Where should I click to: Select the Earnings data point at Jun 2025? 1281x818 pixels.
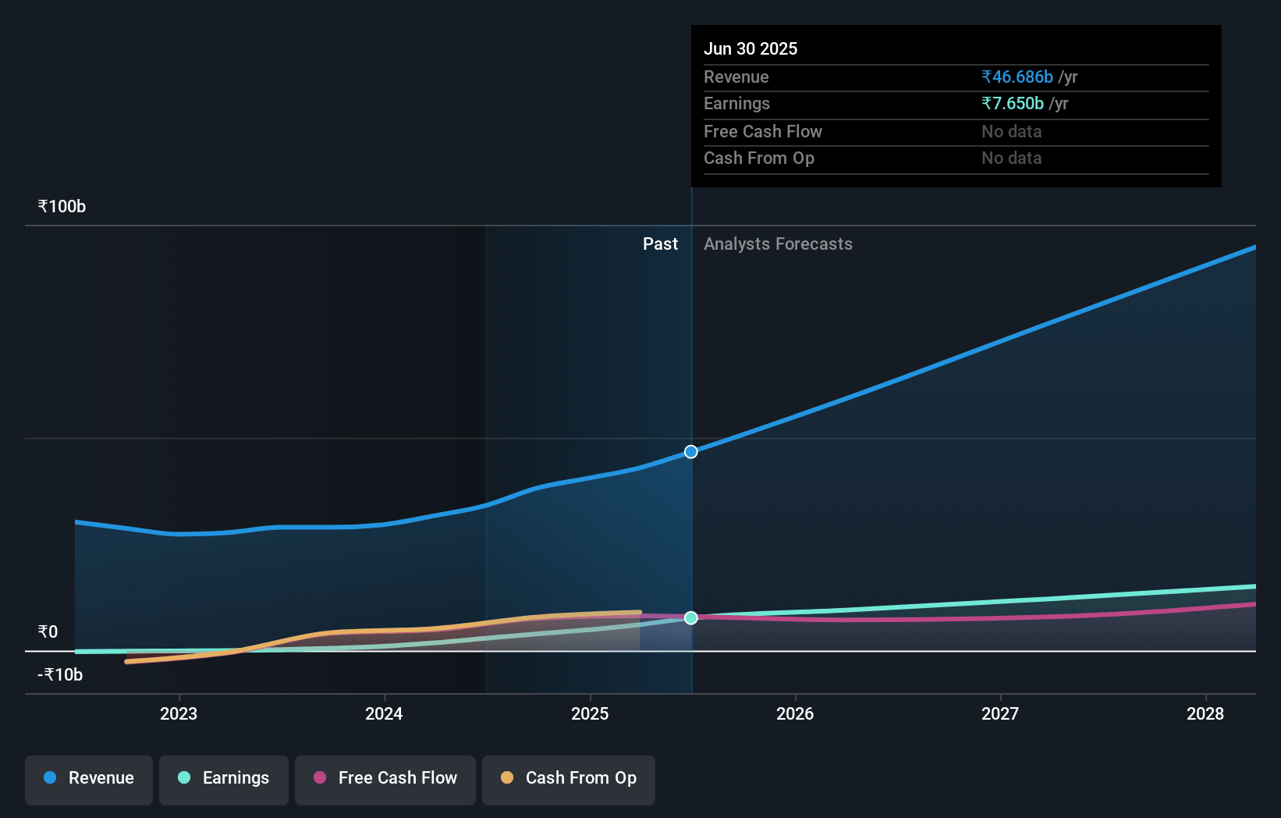tap(691, 618)
